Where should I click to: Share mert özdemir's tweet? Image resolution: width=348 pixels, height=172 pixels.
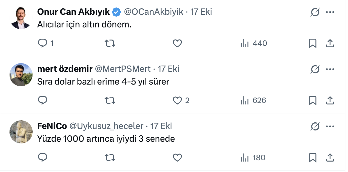click(330, 100)
